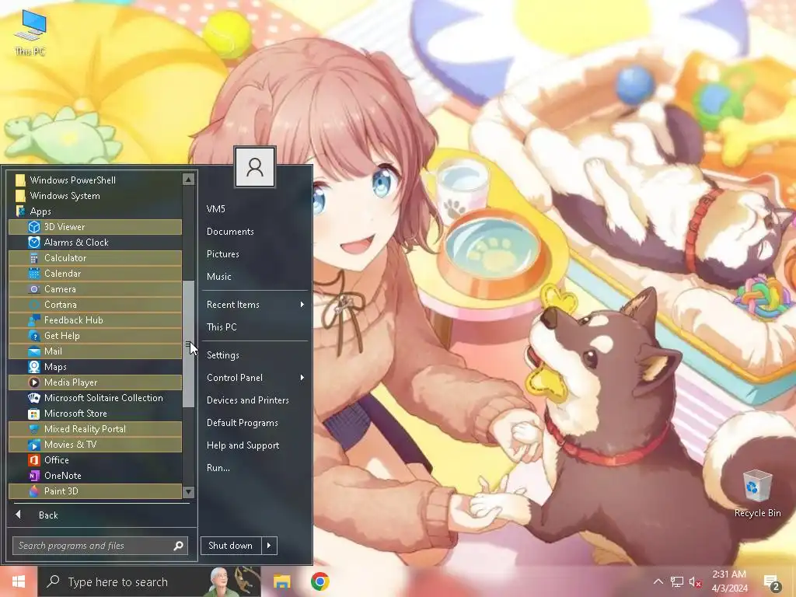The width and height of the screenshot is (796, 597).
Task: Launch Camera app icon
Action: (34, 289)
